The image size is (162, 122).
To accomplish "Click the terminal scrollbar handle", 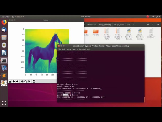I will coord(144,100).
